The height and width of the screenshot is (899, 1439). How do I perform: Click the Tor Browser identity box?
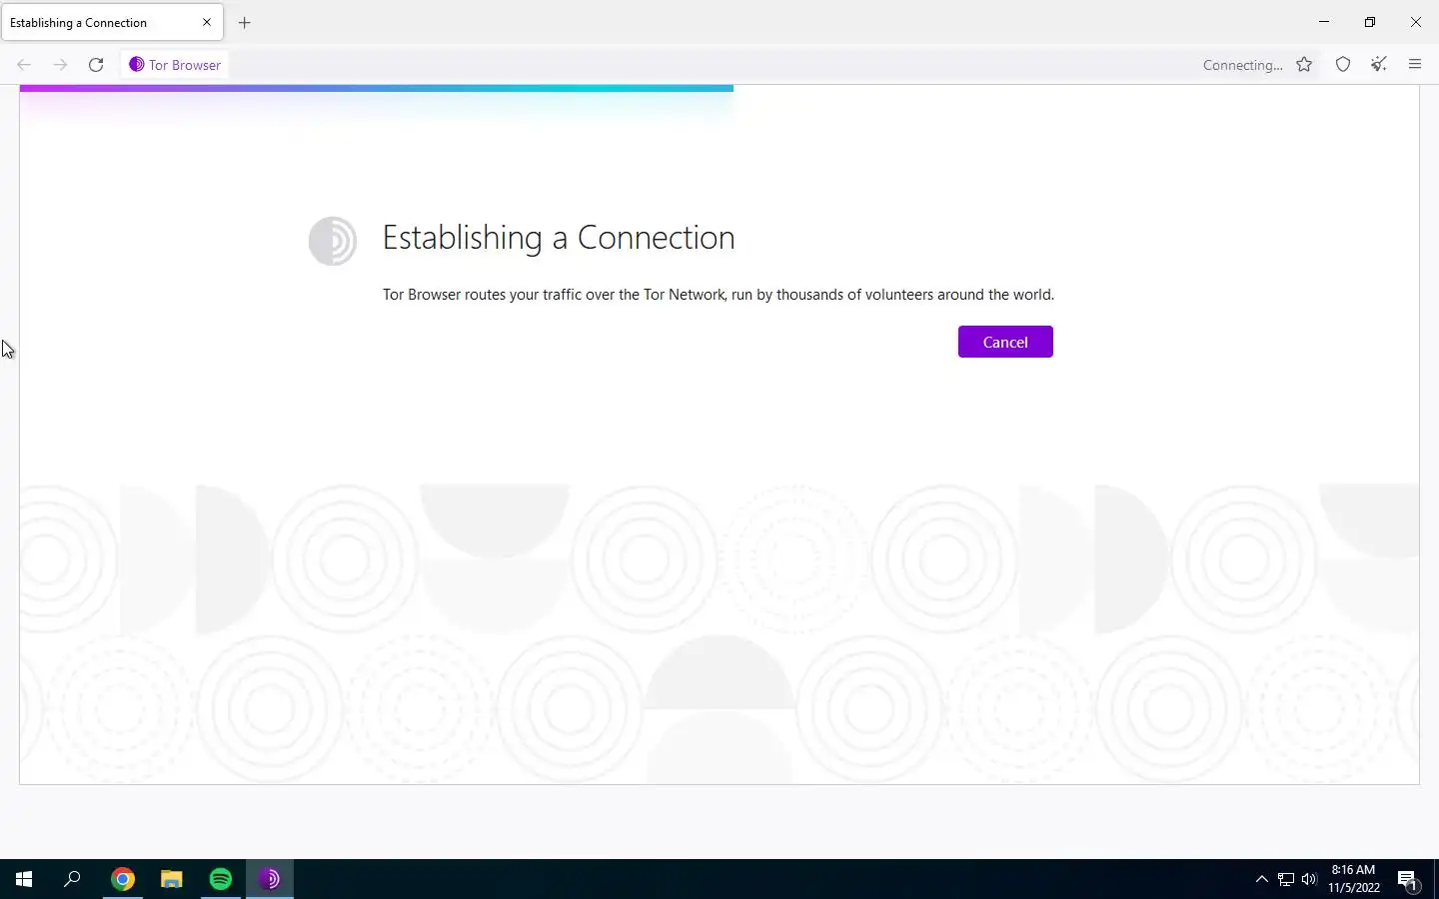175,65
